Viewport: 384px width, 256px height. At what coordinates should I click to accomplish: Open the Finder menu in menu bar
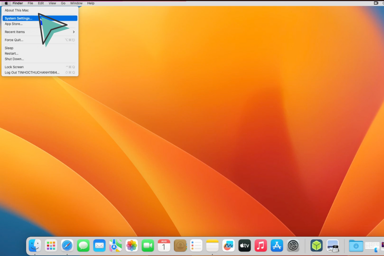(x=18, y=3)
